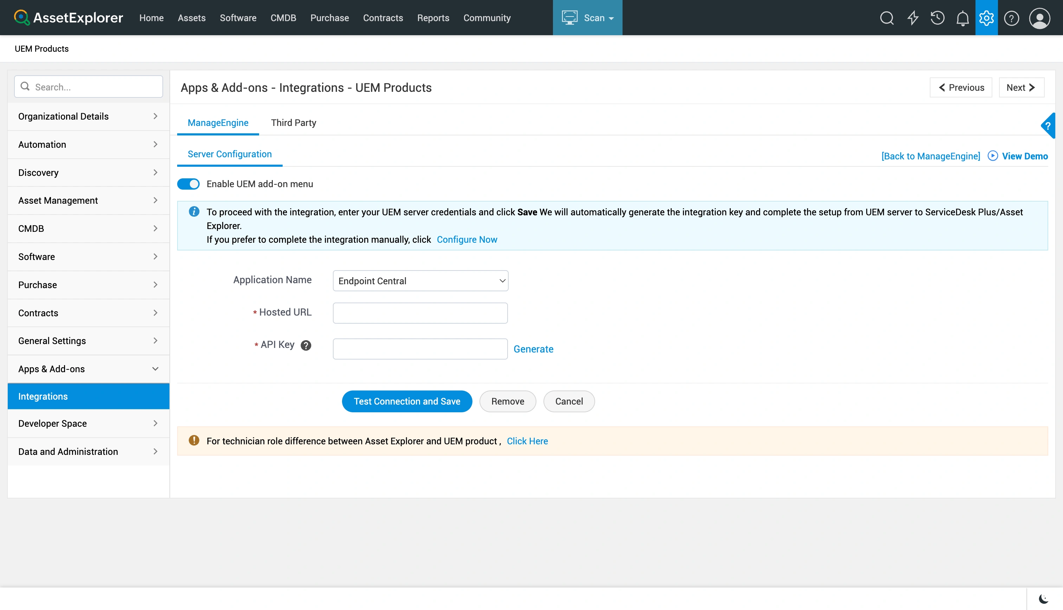
Task: Click the API Key help tooltip icon
Action: click(306, 345)
